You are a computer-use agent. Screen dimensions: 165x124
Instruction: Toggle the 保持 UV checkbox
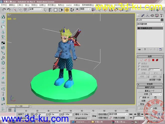[x=140, y=97]
